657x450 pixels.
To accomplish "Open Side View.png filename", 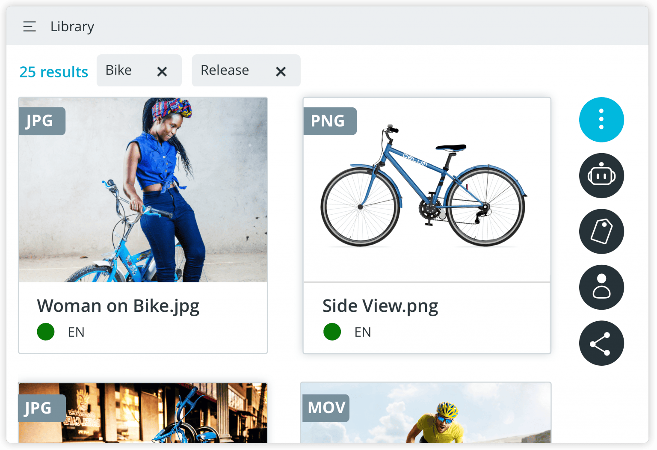I will pos(380,305).
